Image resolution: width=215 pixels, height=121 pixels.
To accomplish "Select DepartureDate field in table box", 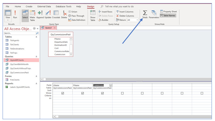I will tap(61, 42).
